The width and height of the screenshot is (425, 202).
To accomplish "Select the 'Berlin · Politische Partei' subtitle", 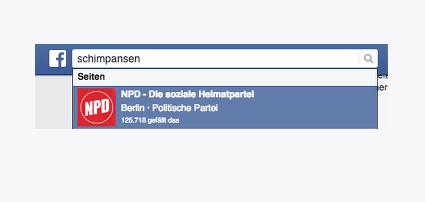I will tap(169, 108).
